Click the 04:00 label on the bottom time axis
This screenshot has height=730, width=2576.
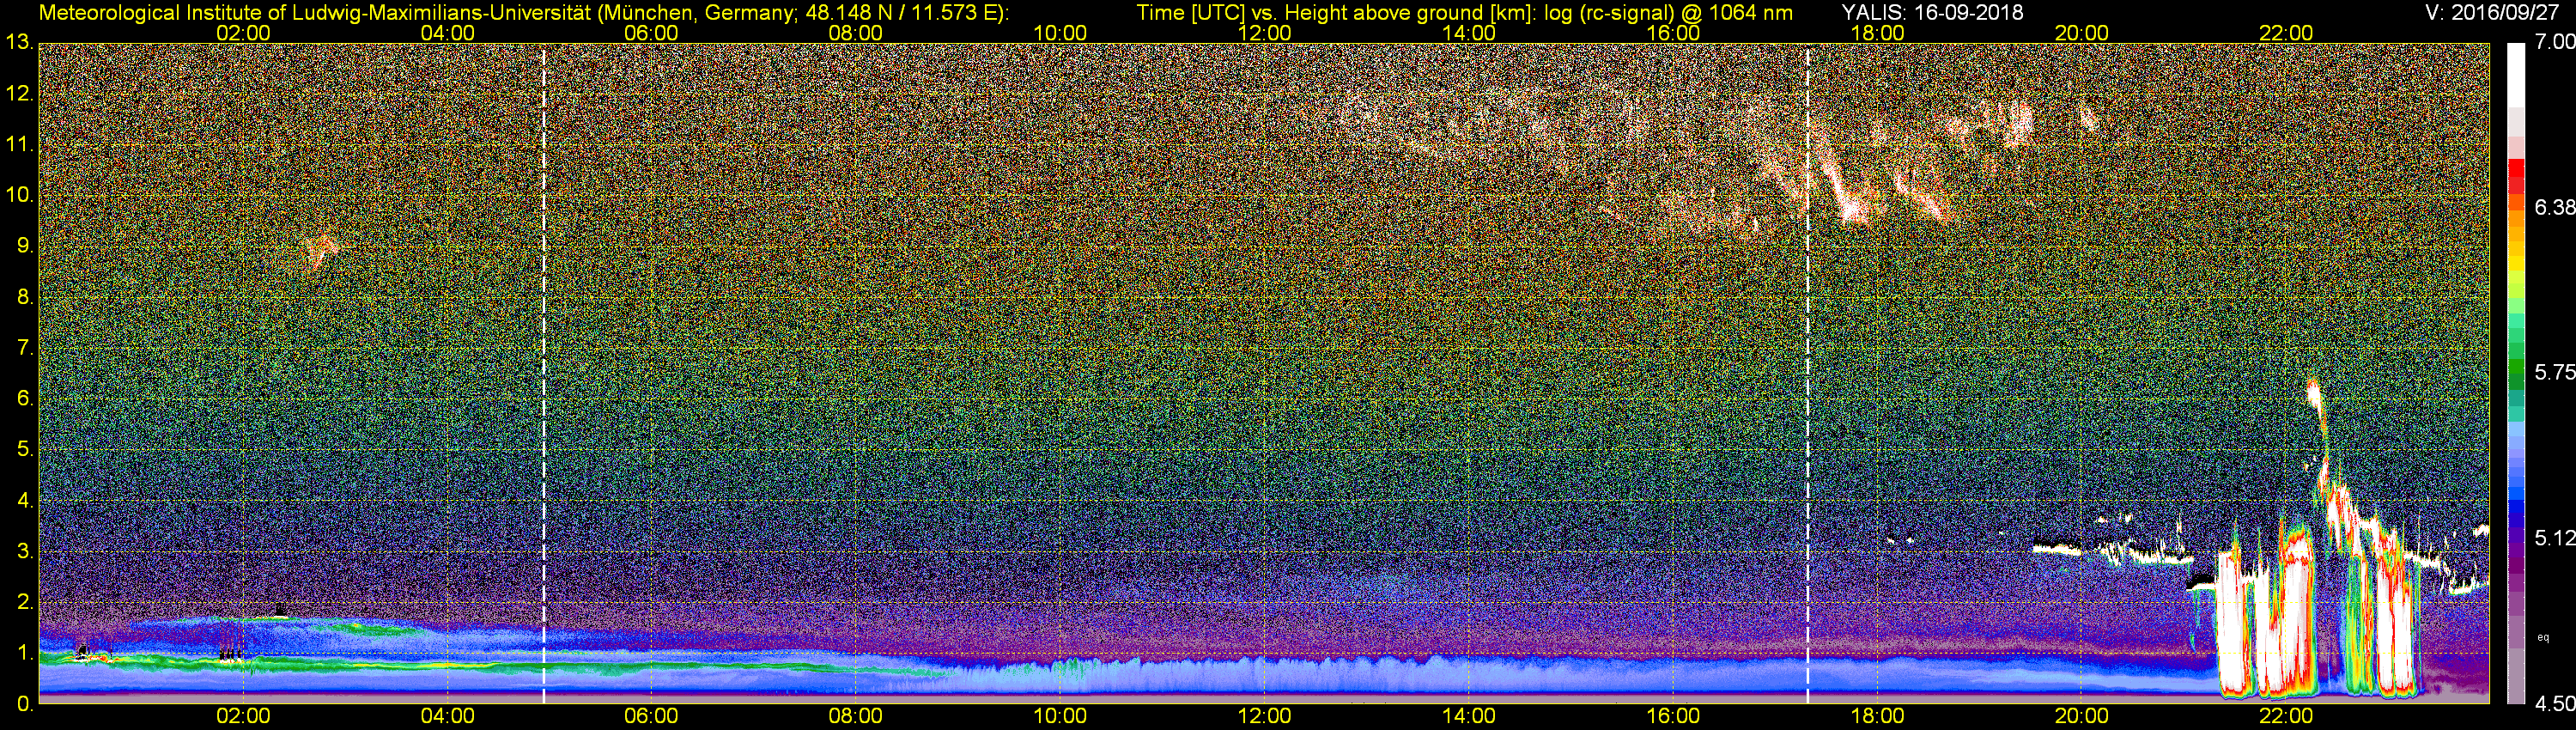point(447,717)
